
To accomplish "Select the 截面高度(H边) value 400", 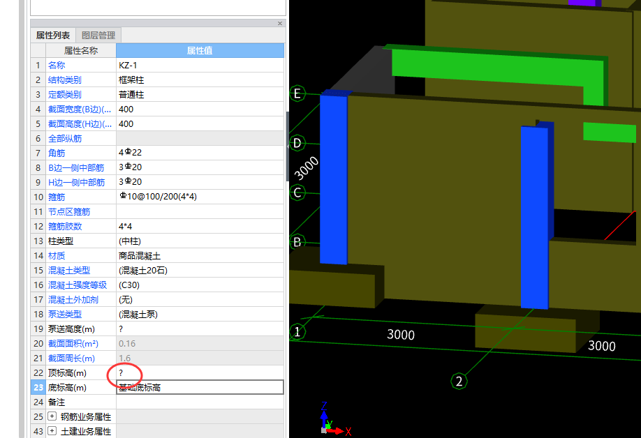I will click(200, 123).
